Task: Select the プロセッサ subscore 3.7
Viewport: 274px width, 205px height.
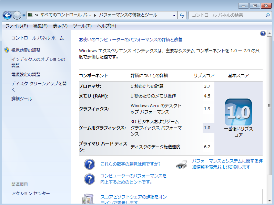Action: [207, 86]
